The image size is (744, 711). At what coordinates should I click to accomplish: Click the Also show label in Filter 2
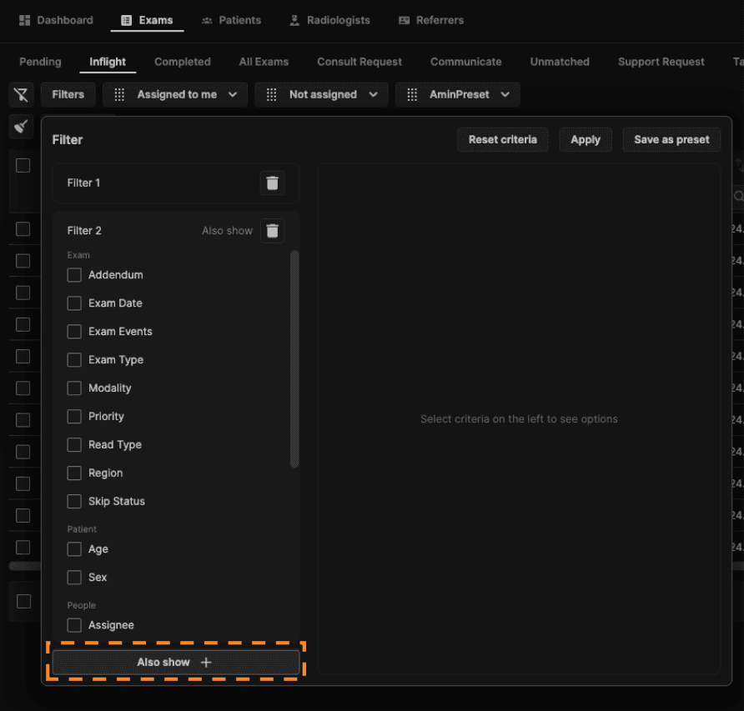tap(227, 231)
